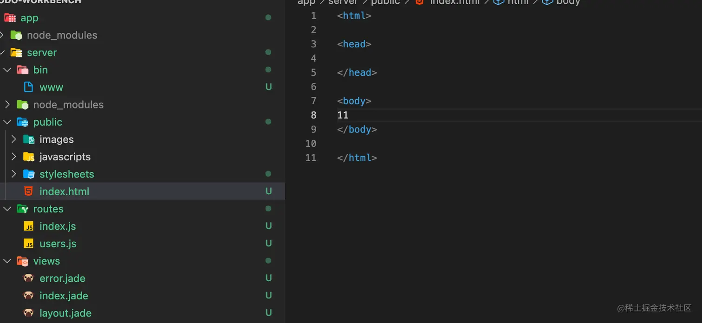Select the stylesheets folder label

pyautogui.click(x=67, y=174)
